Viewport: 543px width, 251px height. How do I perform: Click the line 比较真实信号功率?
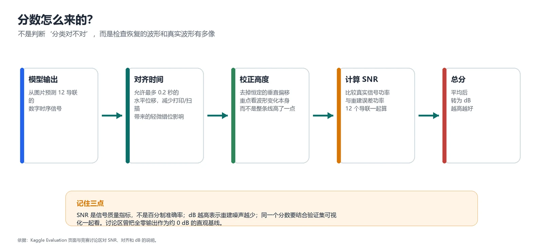click(368, 92)
